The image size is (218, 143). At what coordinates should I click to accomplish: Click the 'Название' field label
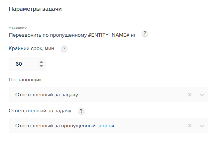click(x=18, y=27)
